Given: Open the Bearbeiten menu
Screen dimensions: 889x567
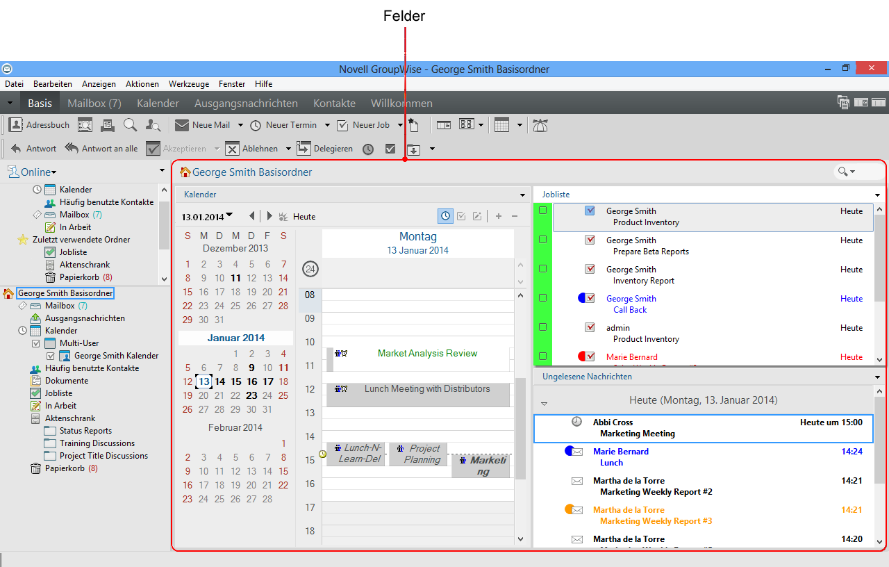Looking at the screenshot, I should click(53, 84).
